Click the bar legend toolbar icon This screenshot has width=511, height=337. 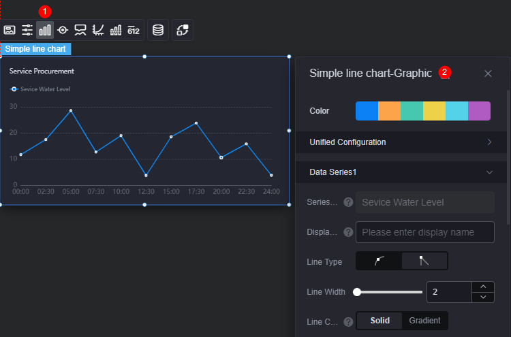[116, 30]
